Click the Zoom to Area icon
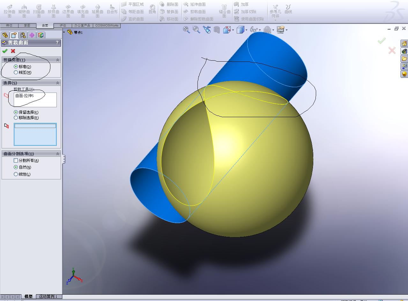Viewport: 408px width, 301px height. [197, 30]
